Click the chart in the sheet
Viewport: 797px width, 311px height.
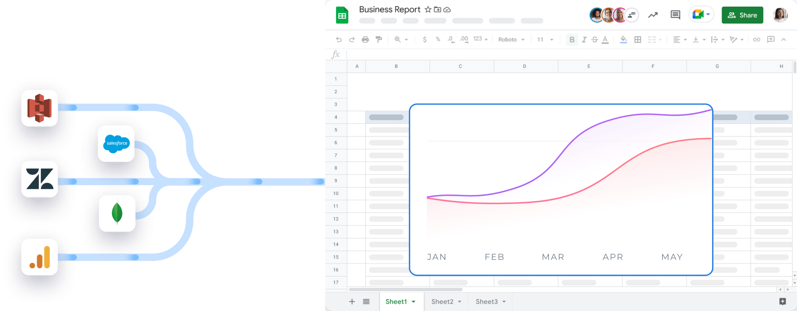click(561, 190)
